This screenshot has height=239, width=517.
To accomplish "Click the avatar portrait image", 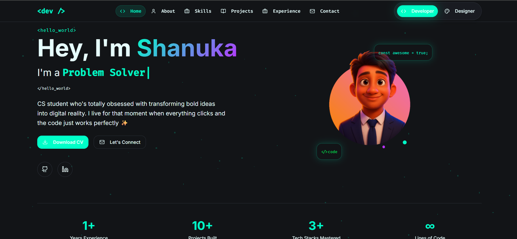I will click(x=370, y=98).
